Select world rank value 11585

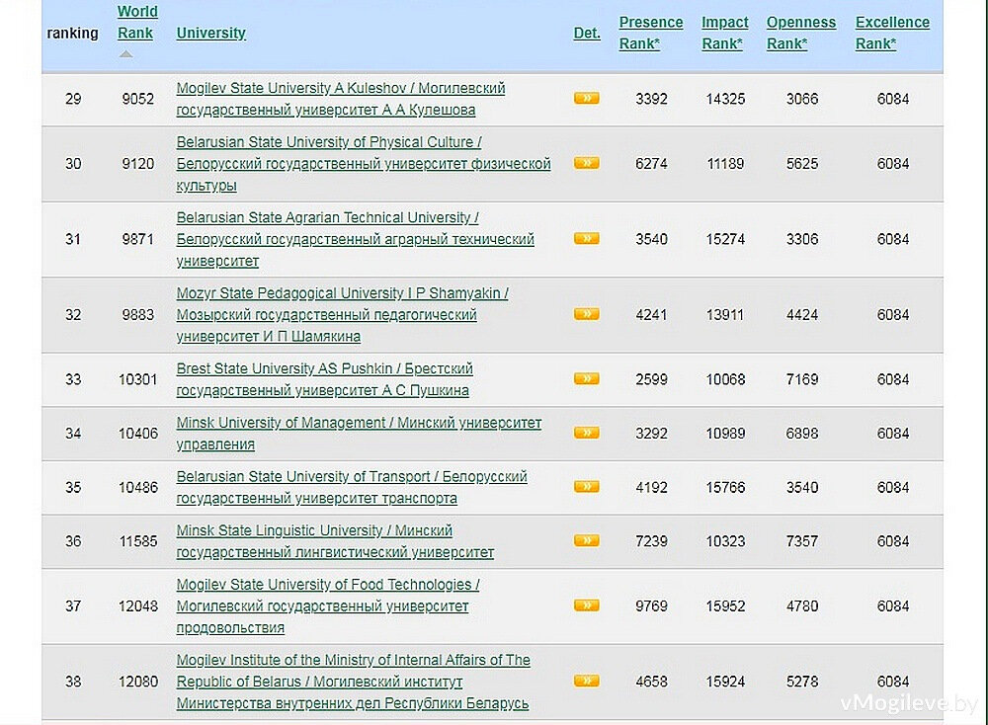tap(138, 541)
